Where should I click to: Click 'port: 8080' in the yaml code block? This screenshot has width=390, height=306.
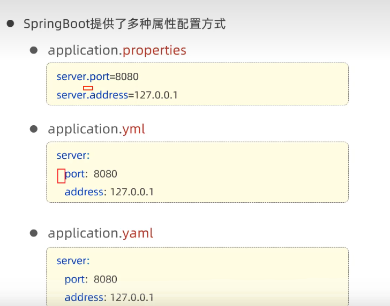(91, 279)
